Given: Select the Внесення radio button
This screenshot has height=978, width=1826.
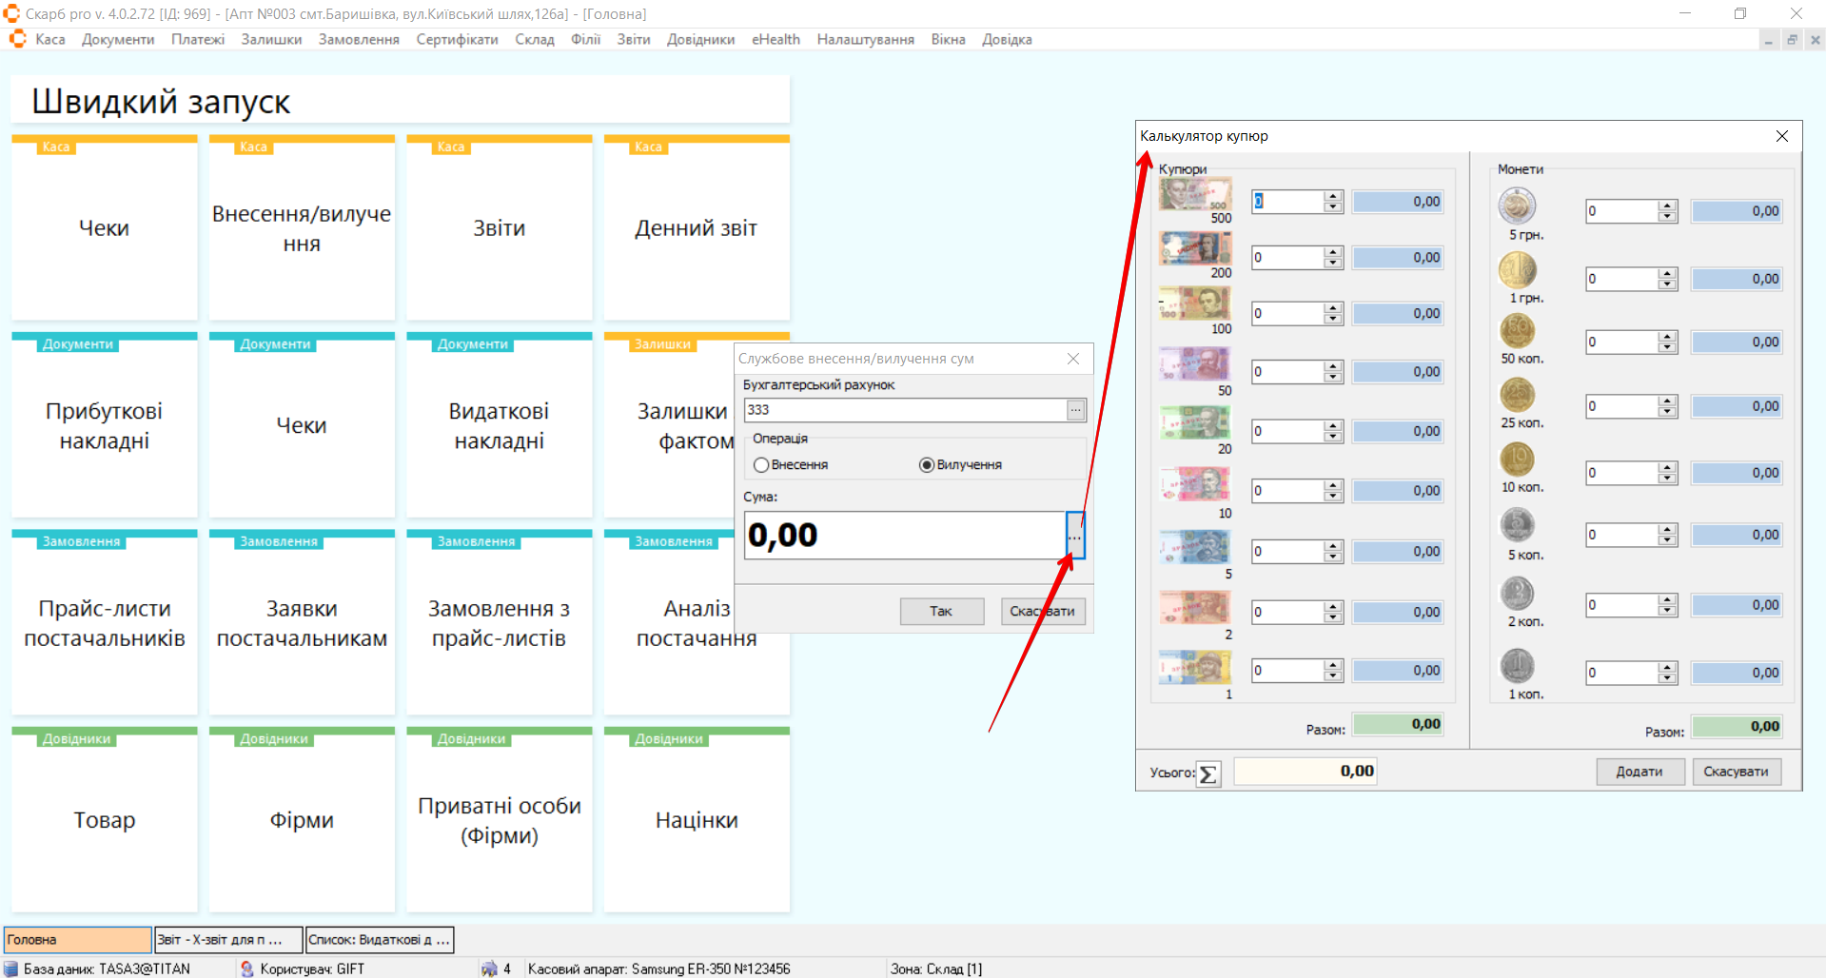Looking at the screenshot, I should pyautogui.click(x=761, y=465).
